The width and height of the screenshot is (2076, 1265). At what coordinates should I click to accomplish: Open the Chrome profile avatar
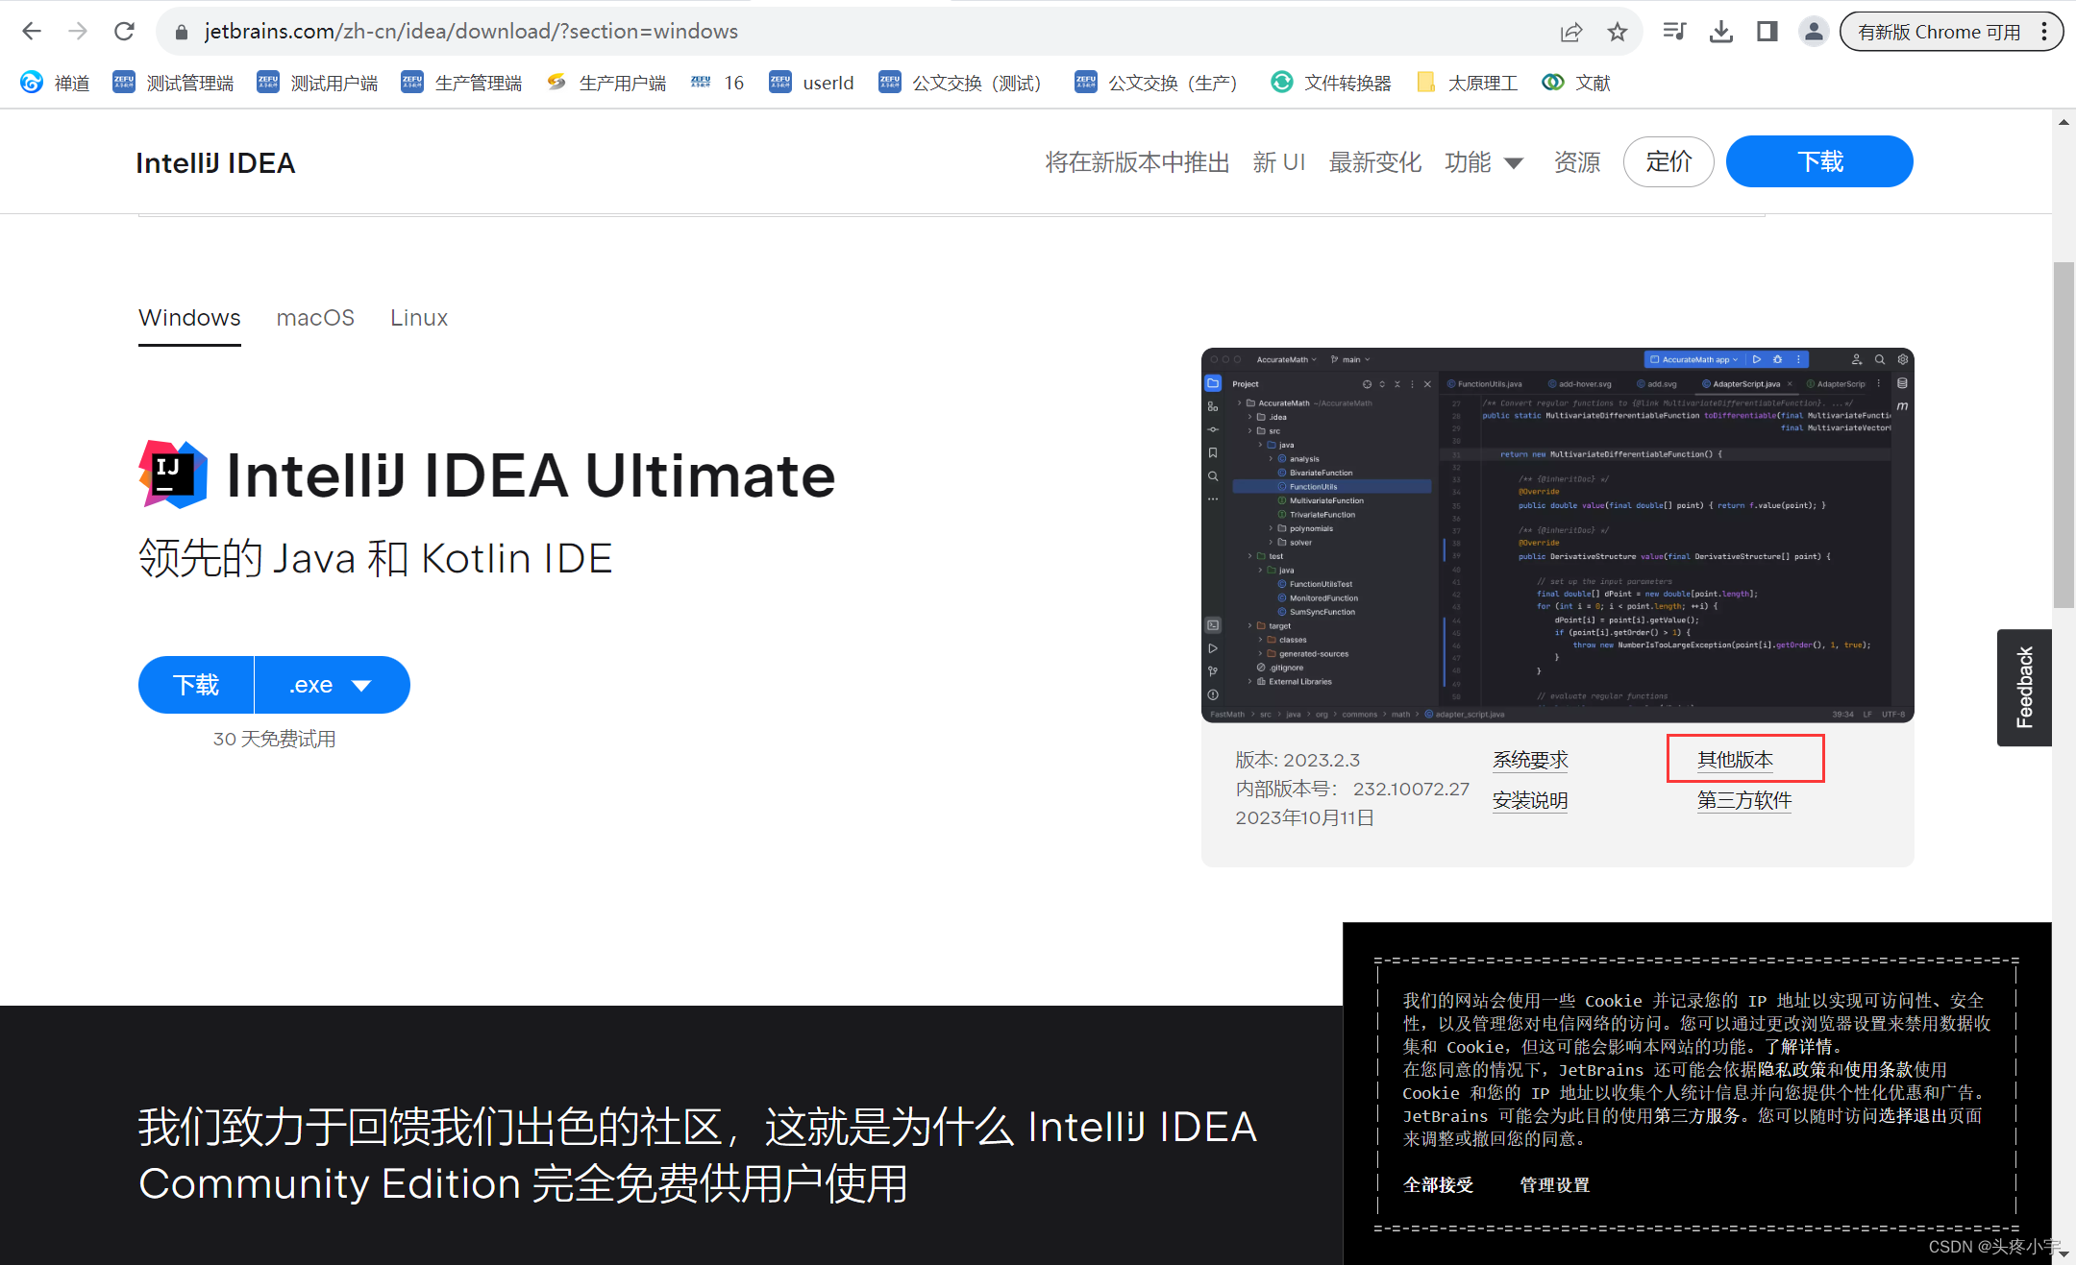click(1814, 32)
